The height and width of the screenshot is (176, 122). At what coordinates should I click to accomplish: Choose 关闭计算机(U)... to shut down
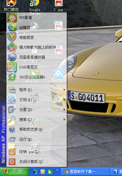pyautogui.click(x=37, y=162)
